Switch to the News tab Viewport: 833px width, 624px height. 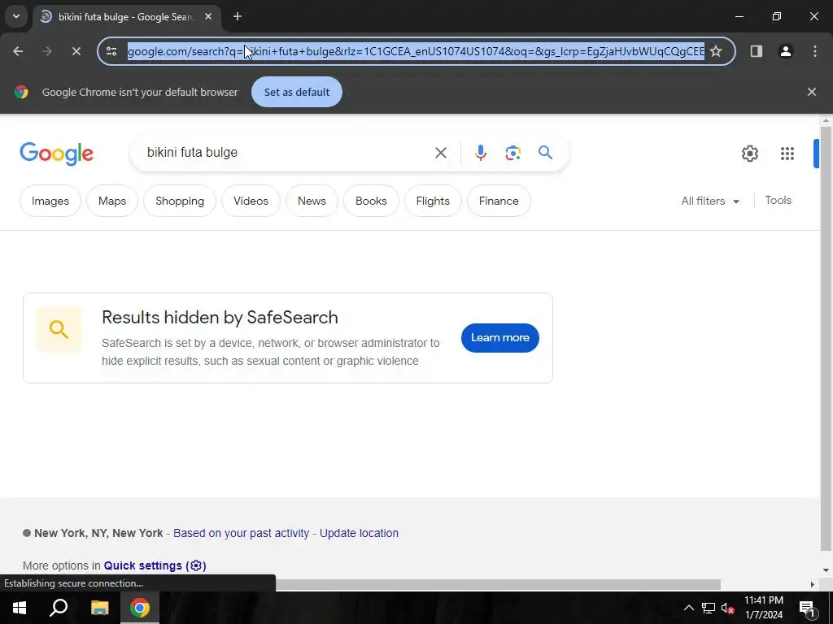(312, 201)
